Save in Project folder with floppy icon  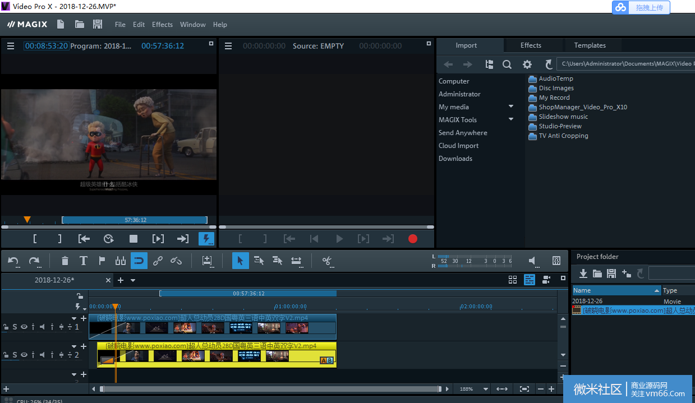[x=611, y=274]
